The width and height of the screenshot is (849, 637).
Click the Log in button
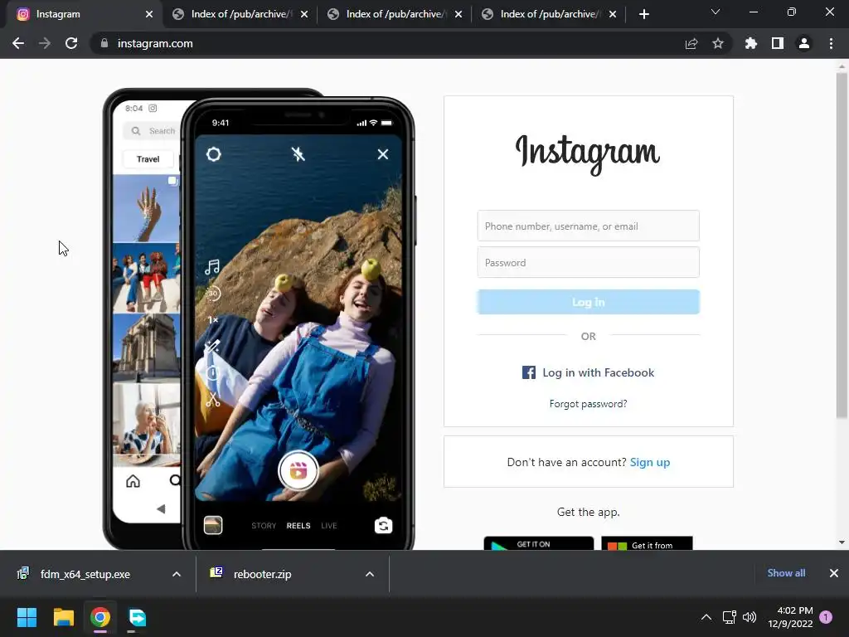[x=588, y=302]
